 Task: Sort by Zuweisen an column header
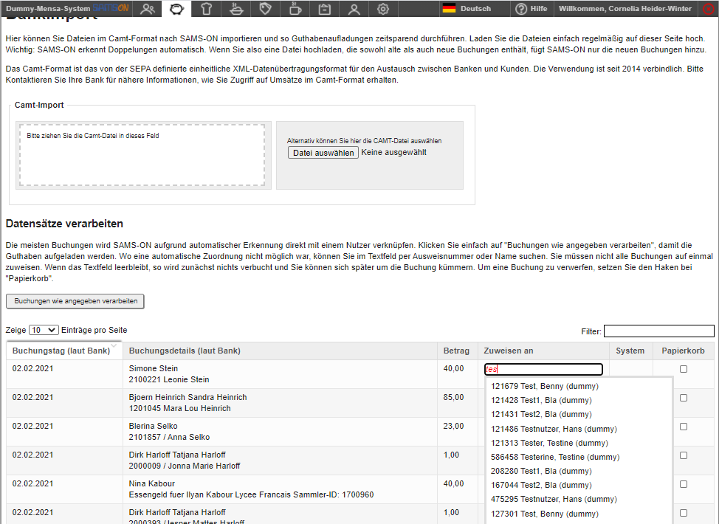[x=543, y=351]
